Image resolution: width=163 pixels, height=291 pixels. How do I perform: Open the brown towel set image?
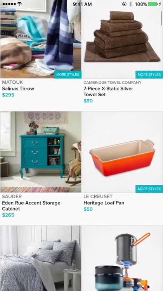pos(122,39)
